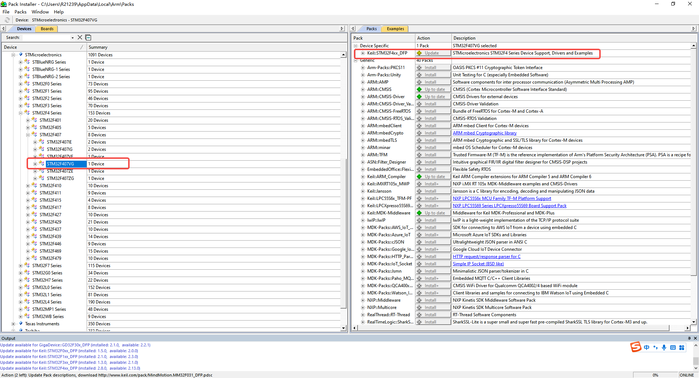Open the Packs menu

pyautogui.click(x=20, y=12)
